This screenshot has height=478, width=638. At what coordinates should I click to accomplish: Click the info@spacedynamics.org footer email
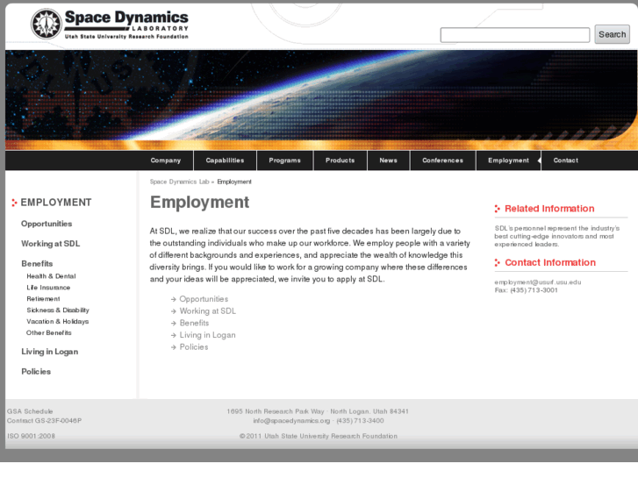[291, 421]
